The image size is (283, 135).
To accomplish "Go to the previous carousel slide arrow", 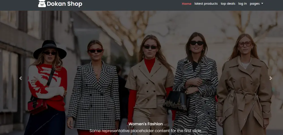I will pyautogui.click(x=21, y=78).
